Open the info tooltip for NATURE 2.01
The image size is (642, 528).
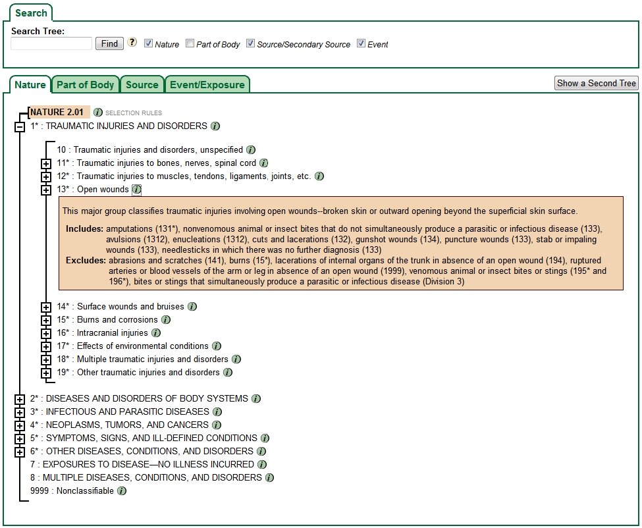98,112
